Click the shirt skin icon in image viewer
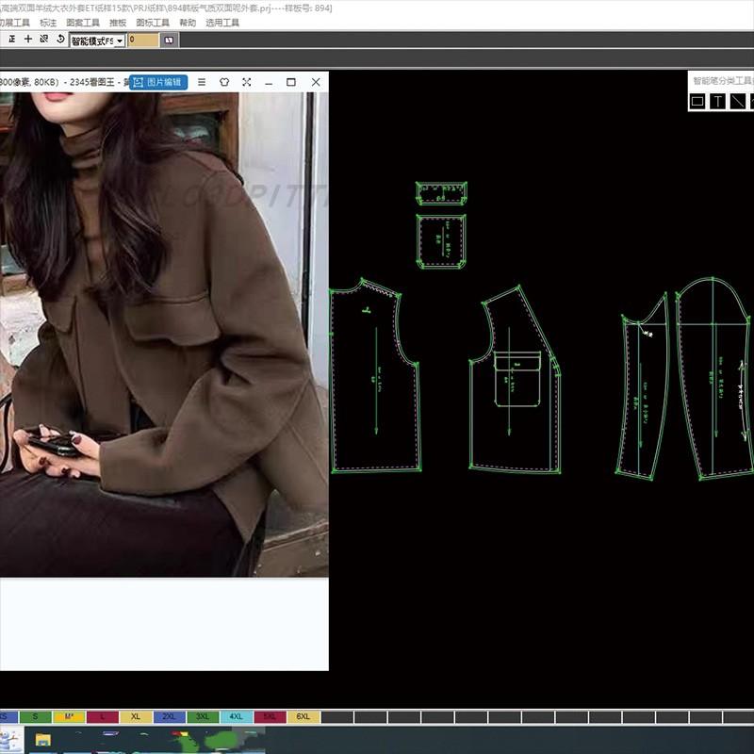Image resolution: width=754 pixels, height=754 pixels. coord(224,82)
